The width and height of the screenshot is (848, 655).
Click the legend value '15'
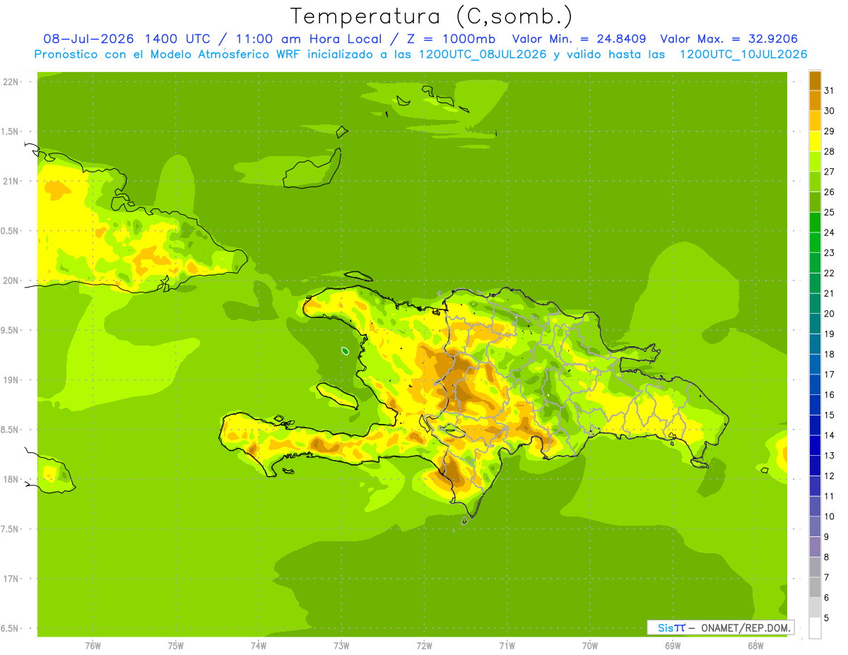click(829, 415)
